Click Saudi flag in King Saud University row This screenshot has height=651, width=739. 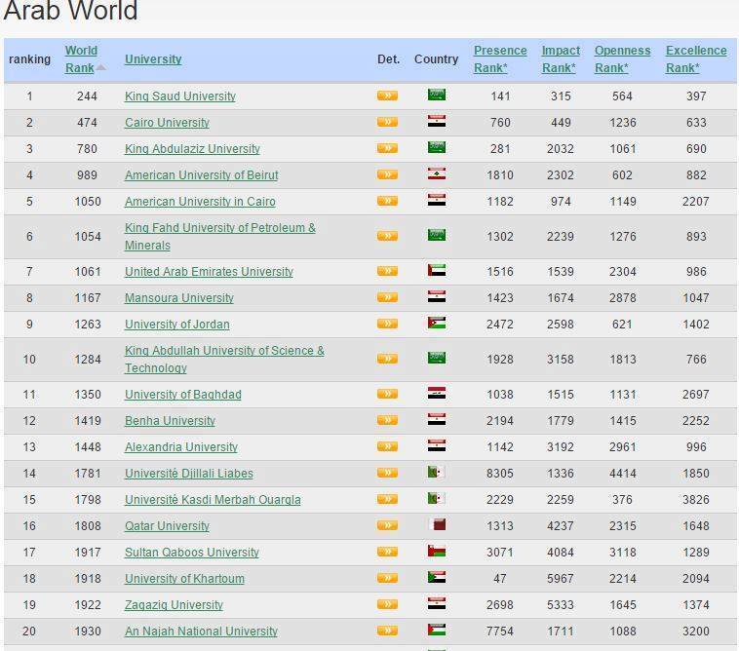[437, 95]
